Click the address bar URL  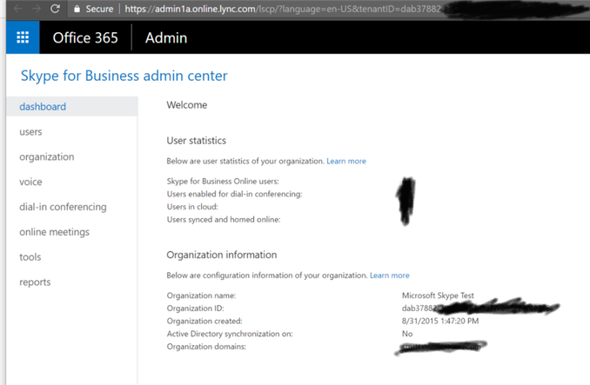pyautogui.click(x=282, y=9)
